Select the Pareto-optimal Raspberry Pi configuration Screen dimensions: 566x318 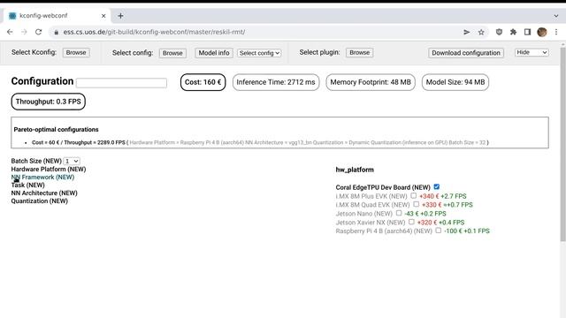pyautogui.click(x=260, y=143)
